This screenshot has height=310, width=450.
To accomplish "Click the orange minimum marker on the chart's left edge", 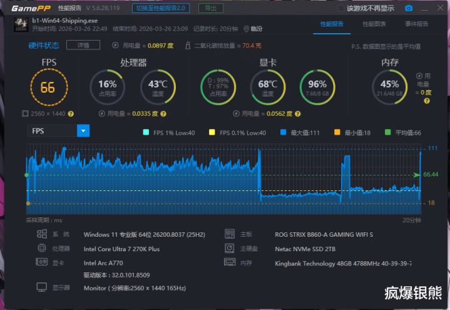I will (x=28, y=204).
